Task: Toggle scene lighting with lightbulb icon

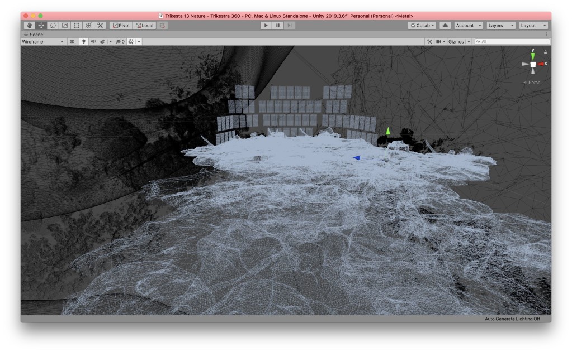Action: tap(84, 42)
